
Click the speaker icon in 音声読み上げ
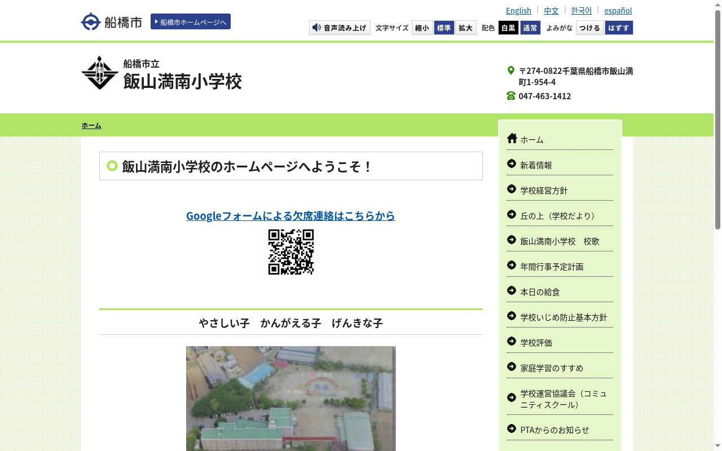pyautogui.click(x=316, y=28)
